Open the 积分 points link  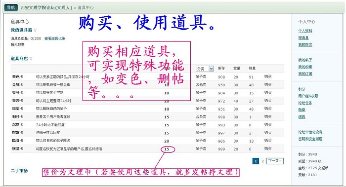(302, 89)
